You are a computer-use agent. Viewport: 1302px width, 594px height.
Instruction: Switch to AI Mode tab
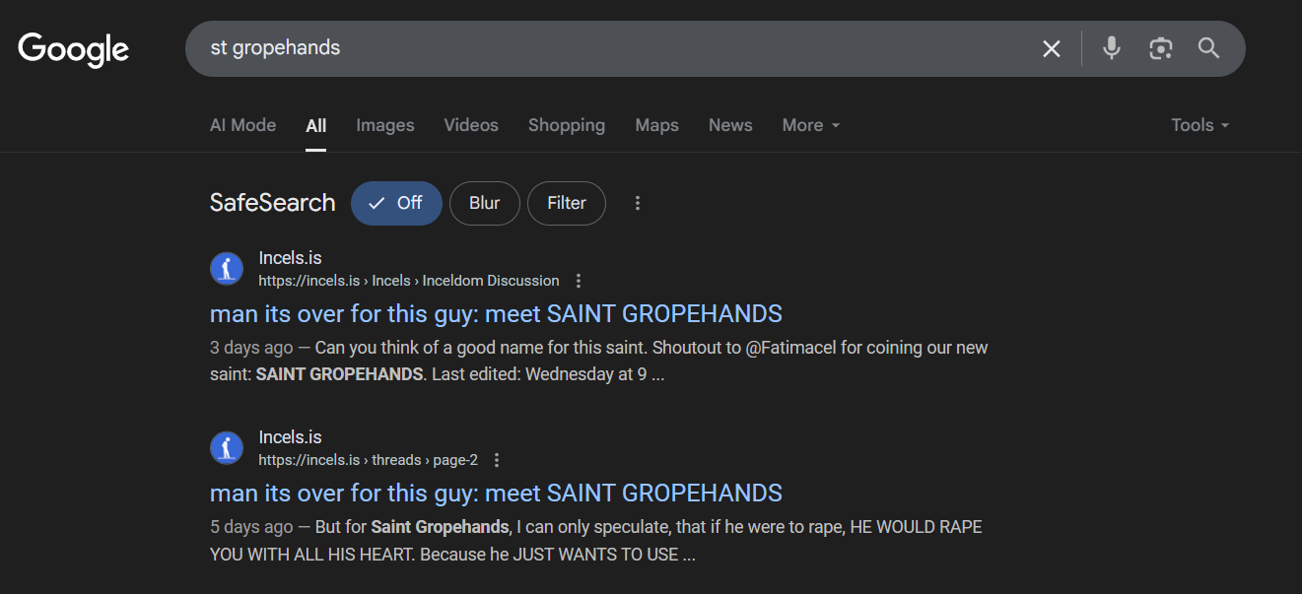pos(242,125)
